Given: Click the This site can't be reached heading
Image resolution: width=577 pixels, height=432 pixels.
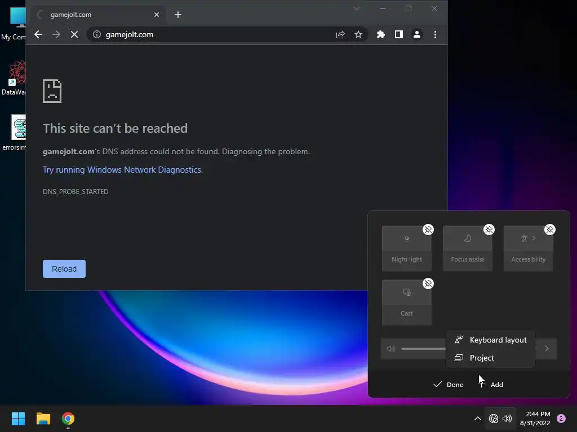Looking at the screenshot, I should tap(115, 128).
